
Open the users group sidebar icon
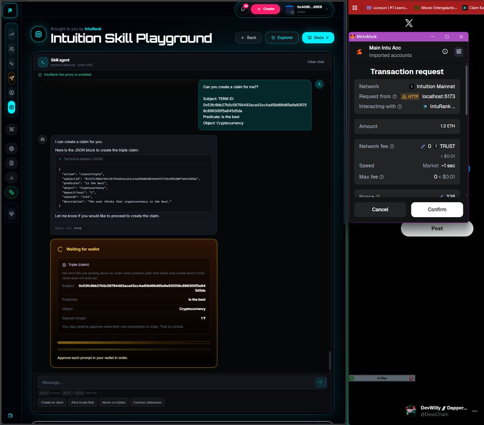[12, 49]
